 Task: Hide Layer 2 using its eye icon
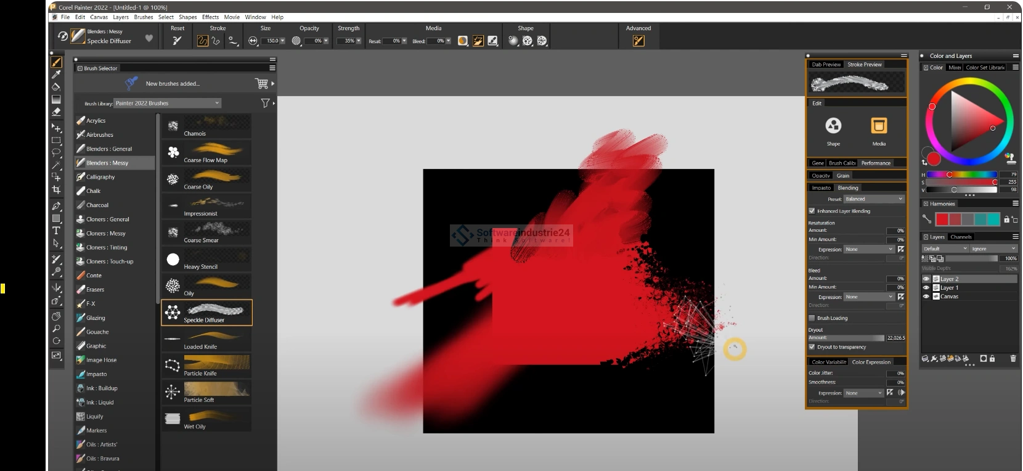[926, 279]
